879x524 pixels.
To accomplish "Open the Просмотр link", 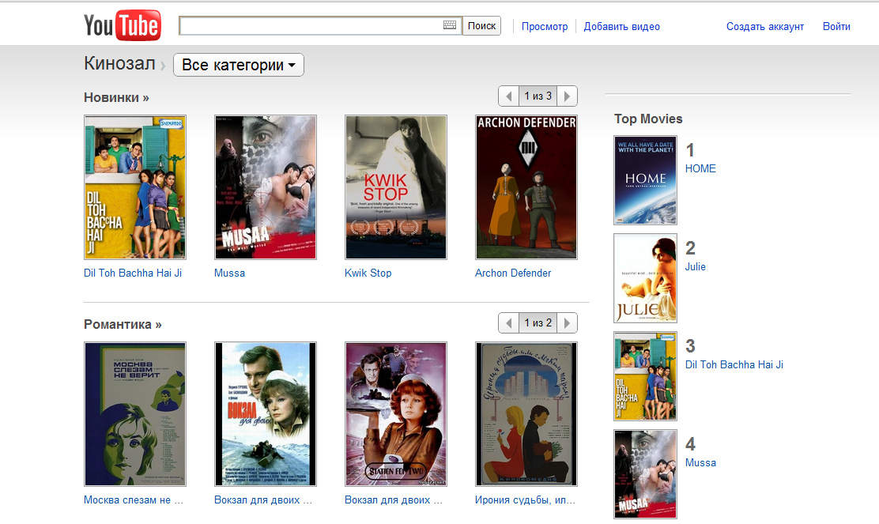I will [x=545, y=26].
